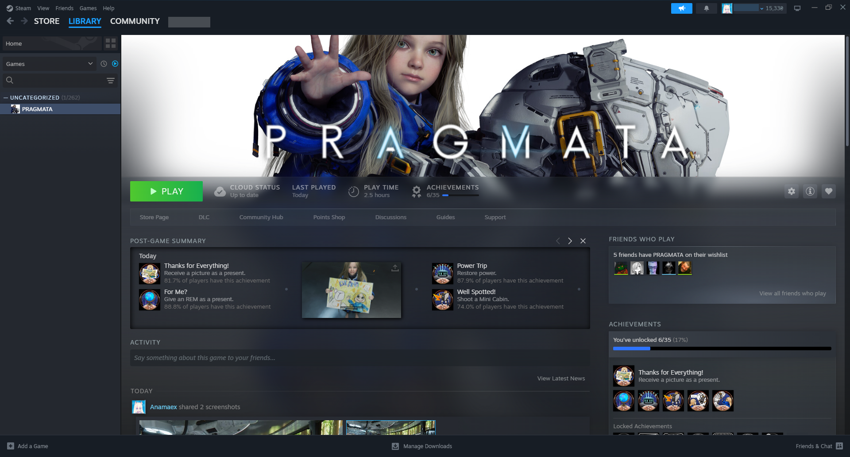Open Friends & Chat icon
850x457 pixels.
[839, 446]
